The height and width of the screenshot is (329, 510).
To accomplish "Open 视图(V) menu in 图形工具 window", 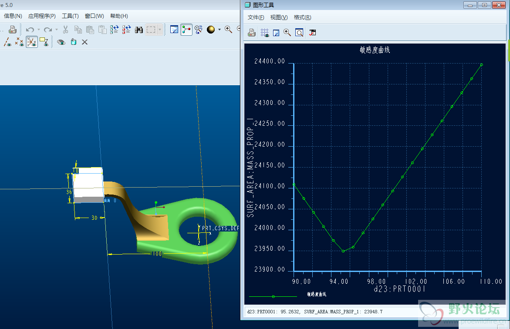I will (x=279, y=17).
